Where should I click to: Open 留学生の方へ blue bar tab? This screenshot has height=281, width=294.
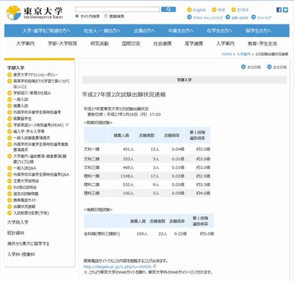(x=259, y=31)
